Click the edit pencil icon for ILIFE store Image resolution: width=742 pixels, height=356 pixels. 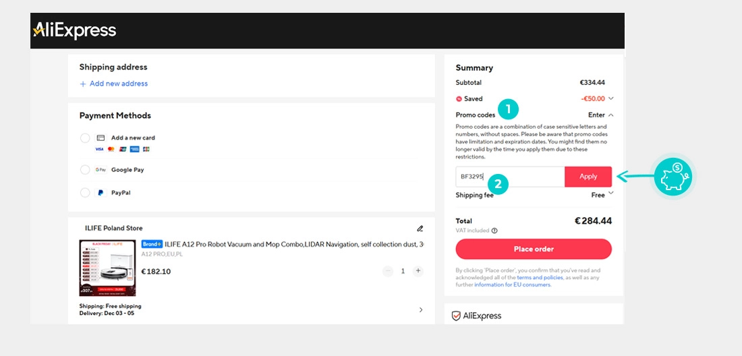tap(420, 229)
